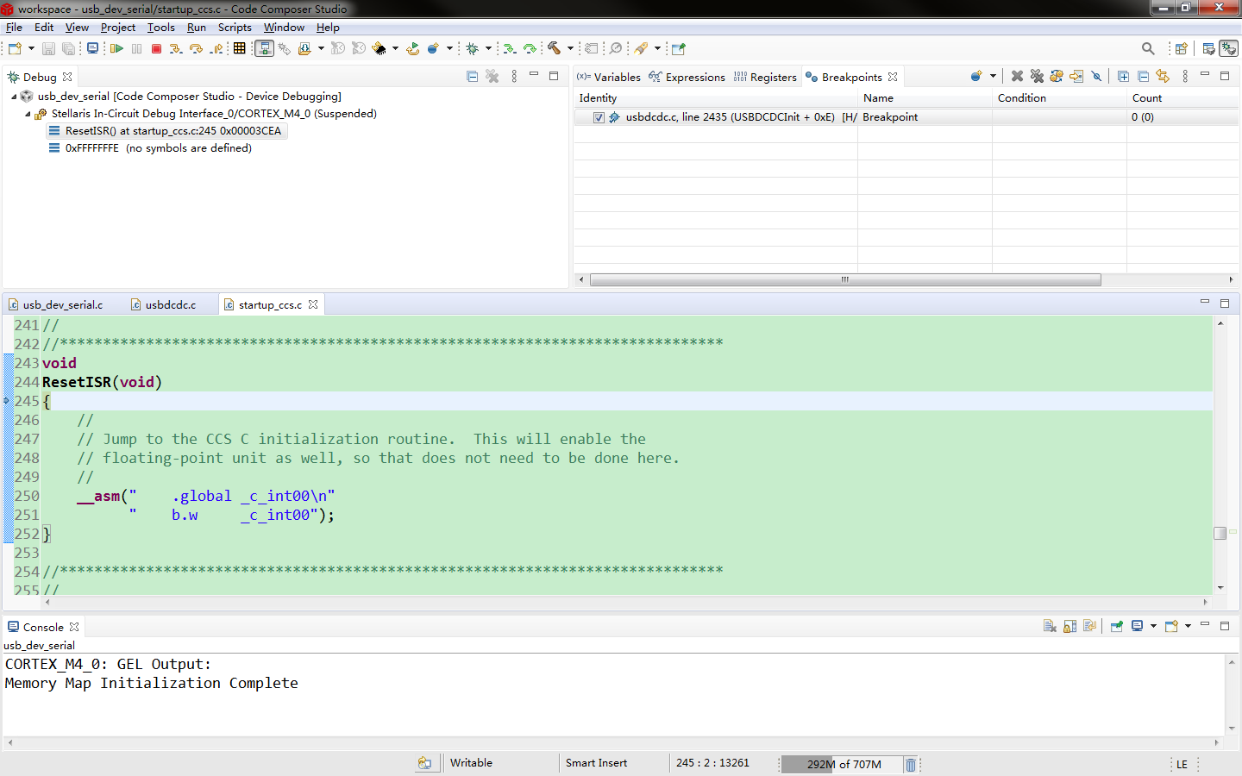Collapse the Stellaris In-Circuit Debug Interface node

(x=28, y=114)
